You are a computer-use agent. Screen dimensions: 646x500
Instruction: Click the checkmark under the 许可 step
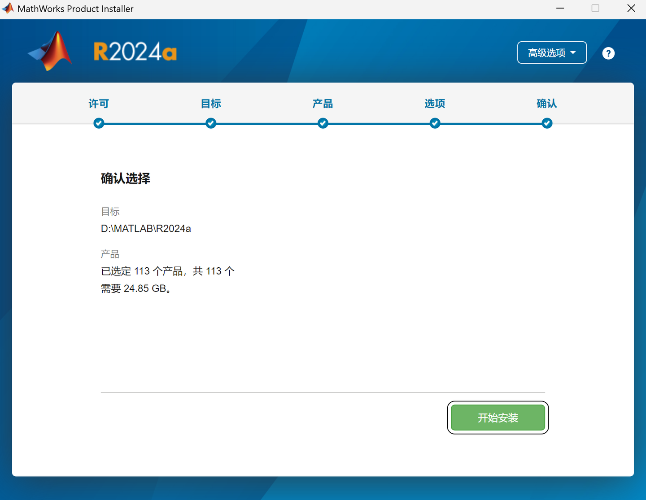click(x=99, y=123)
